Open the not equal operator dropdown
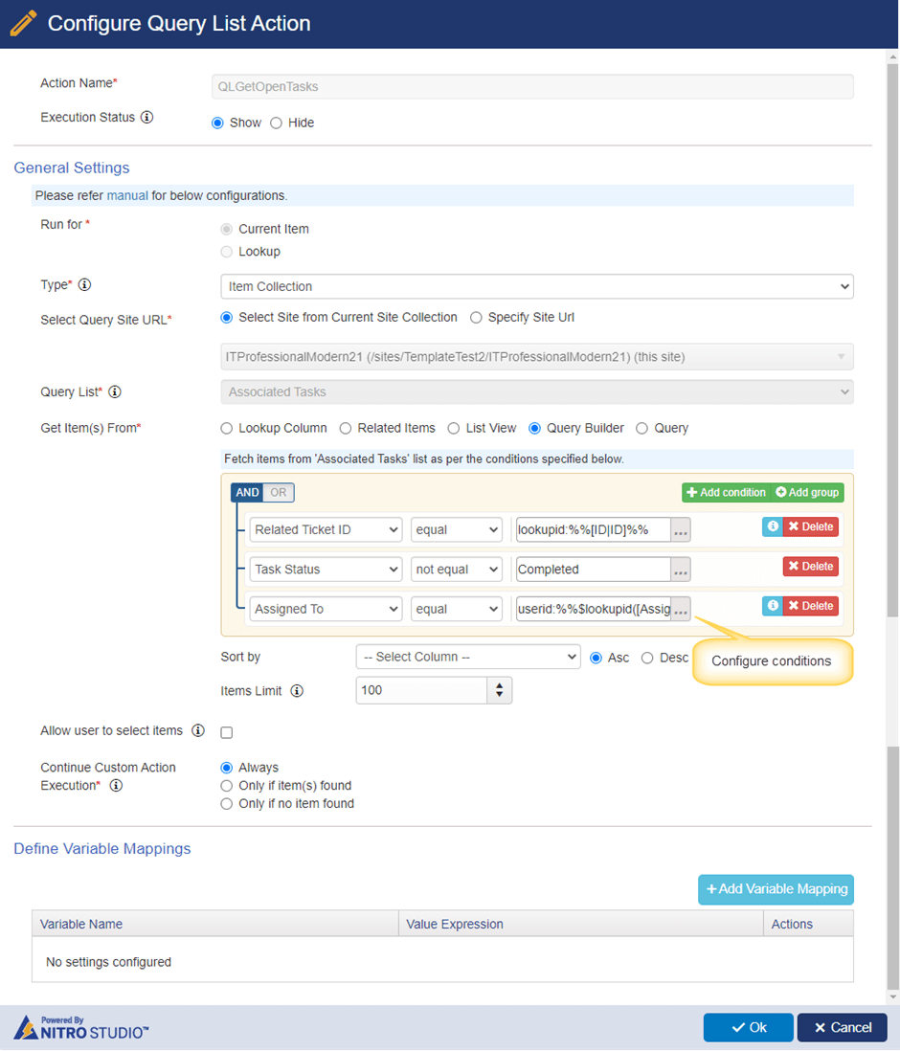The image size is (900, 1051). coord(456,569)
